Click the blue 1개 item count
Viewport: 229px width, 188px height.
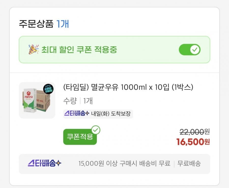click(x=63, y=24)
